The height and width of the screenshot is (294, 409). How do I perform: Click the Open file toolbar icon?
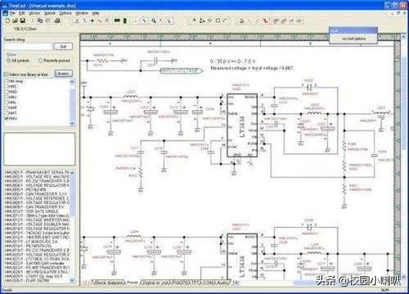pos(14,21)
